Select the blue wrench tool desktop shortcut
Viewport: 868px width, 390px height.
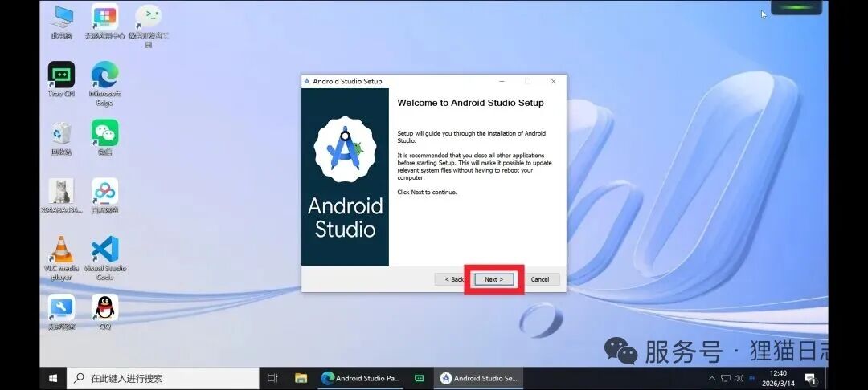click(61, 312)
